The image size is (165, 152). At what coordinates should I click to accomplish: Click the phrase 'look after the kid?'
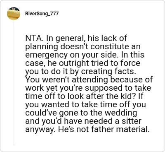101,96
